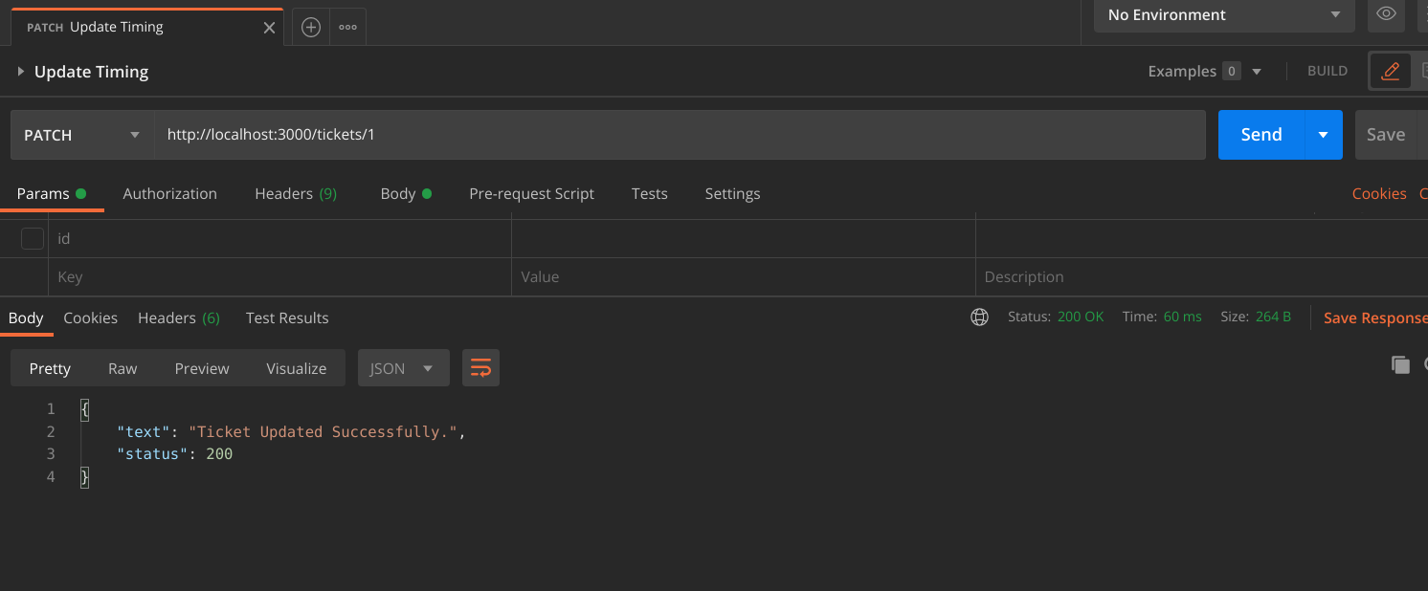1428x591 pixels.
Task: Open the JSON format dropdown
Action: point(403,368)
